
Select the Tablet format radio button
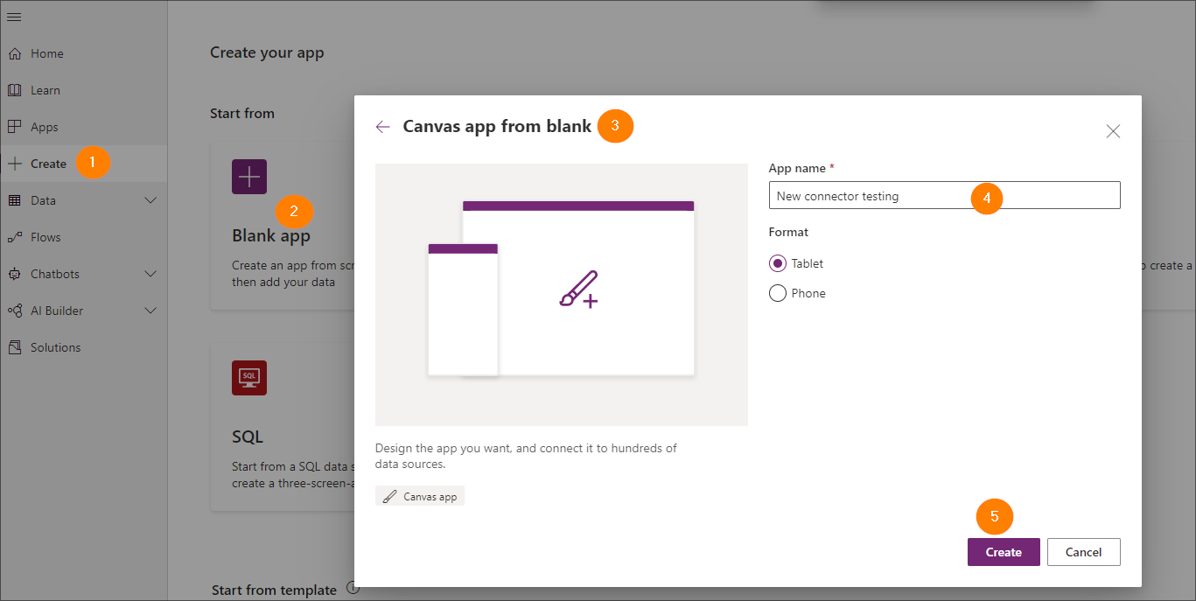[777, 263]
